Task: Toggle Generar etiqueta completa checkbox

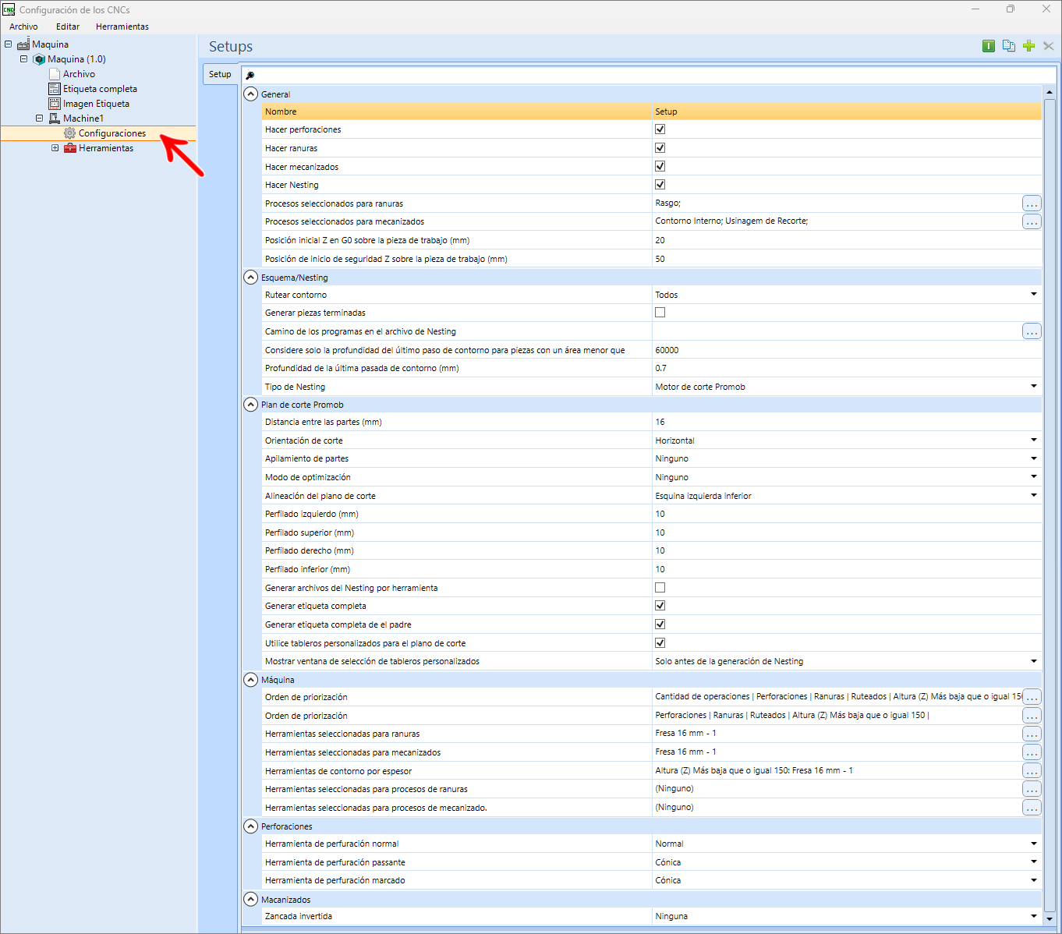Action: [660, 606]
